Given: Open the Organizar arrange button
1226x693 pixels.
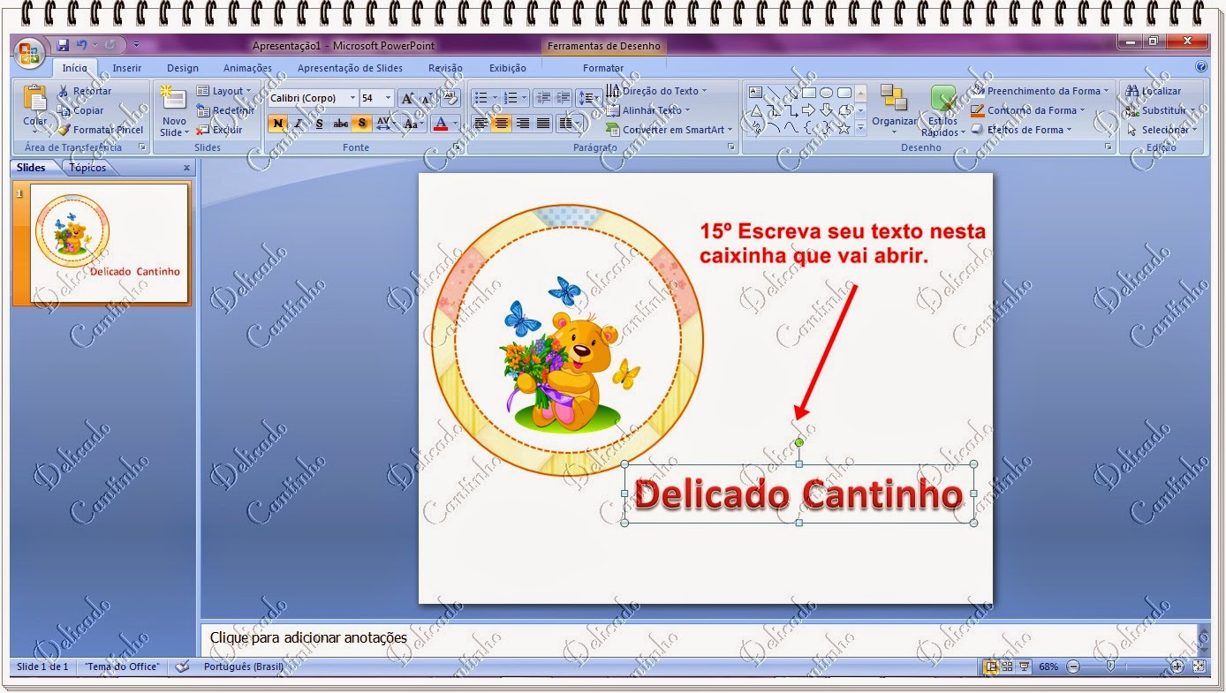Looking at the screenshot, I should pyautogui.click(x=895, y=110).
